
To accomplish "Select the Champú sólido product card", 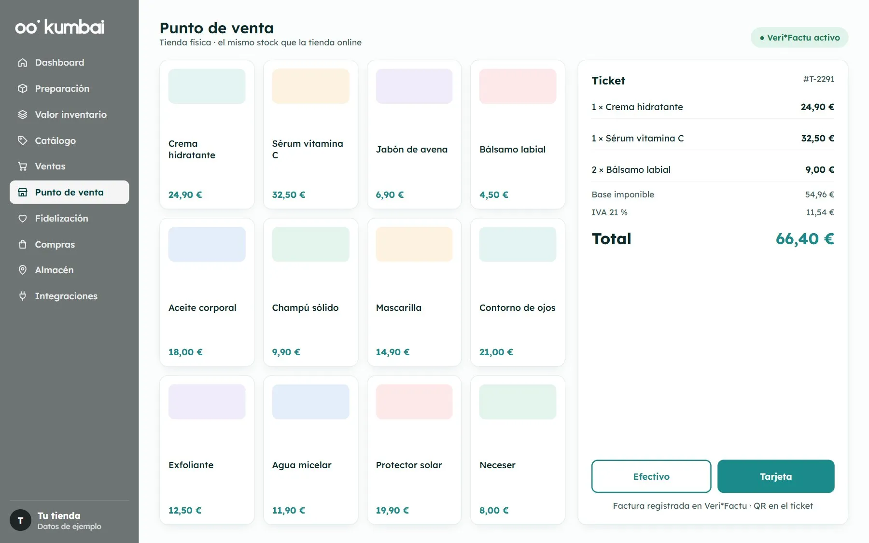I will (310, 292).
